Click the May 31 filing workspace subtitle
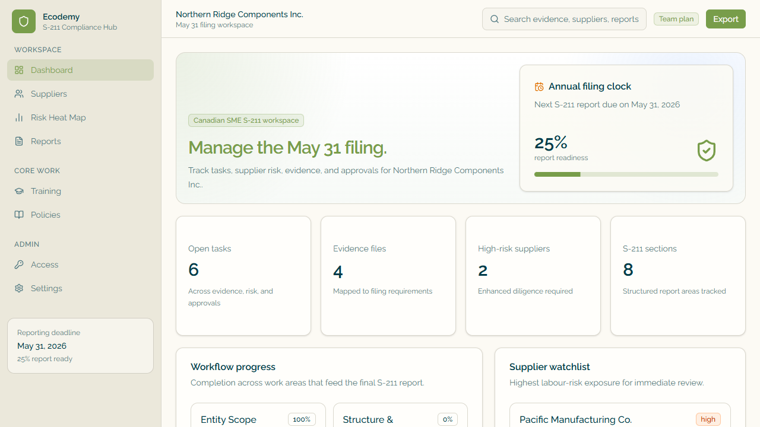Viewport: 760px width, 427px height. coord(214,25)
